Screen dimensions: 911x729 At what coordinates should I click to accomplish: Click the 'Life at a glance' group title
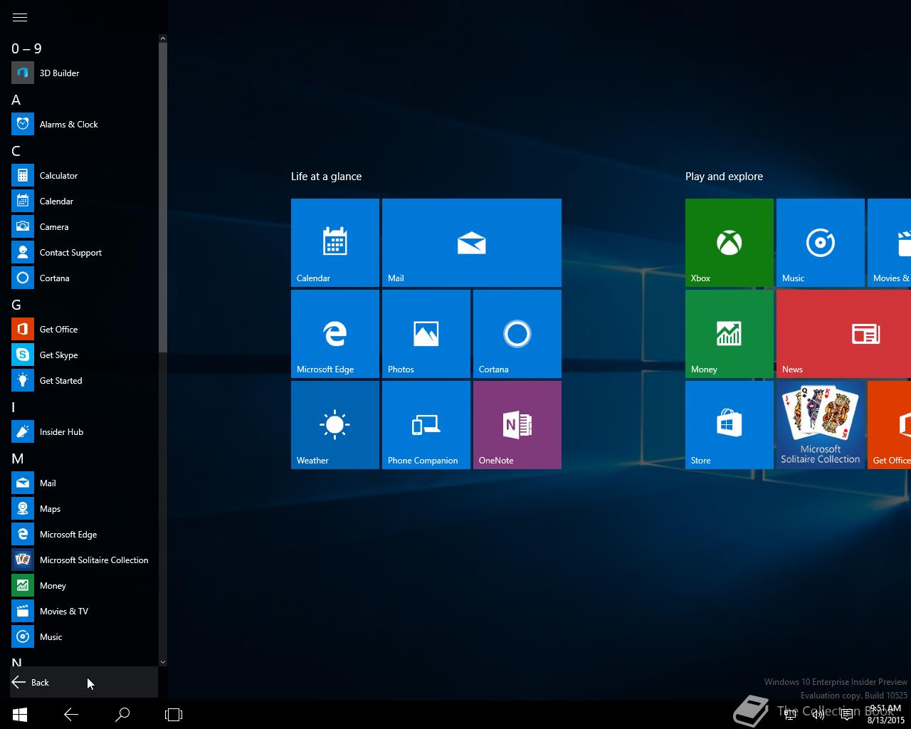click(326, 177)
